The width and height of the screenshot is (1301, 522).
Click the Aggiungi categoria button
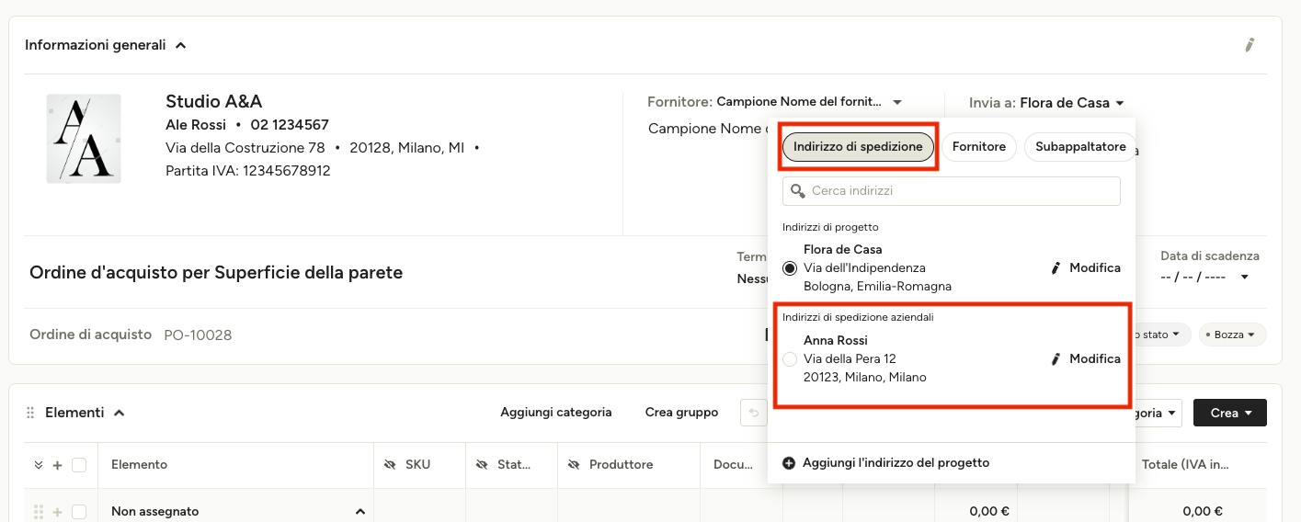pos(555,413)
